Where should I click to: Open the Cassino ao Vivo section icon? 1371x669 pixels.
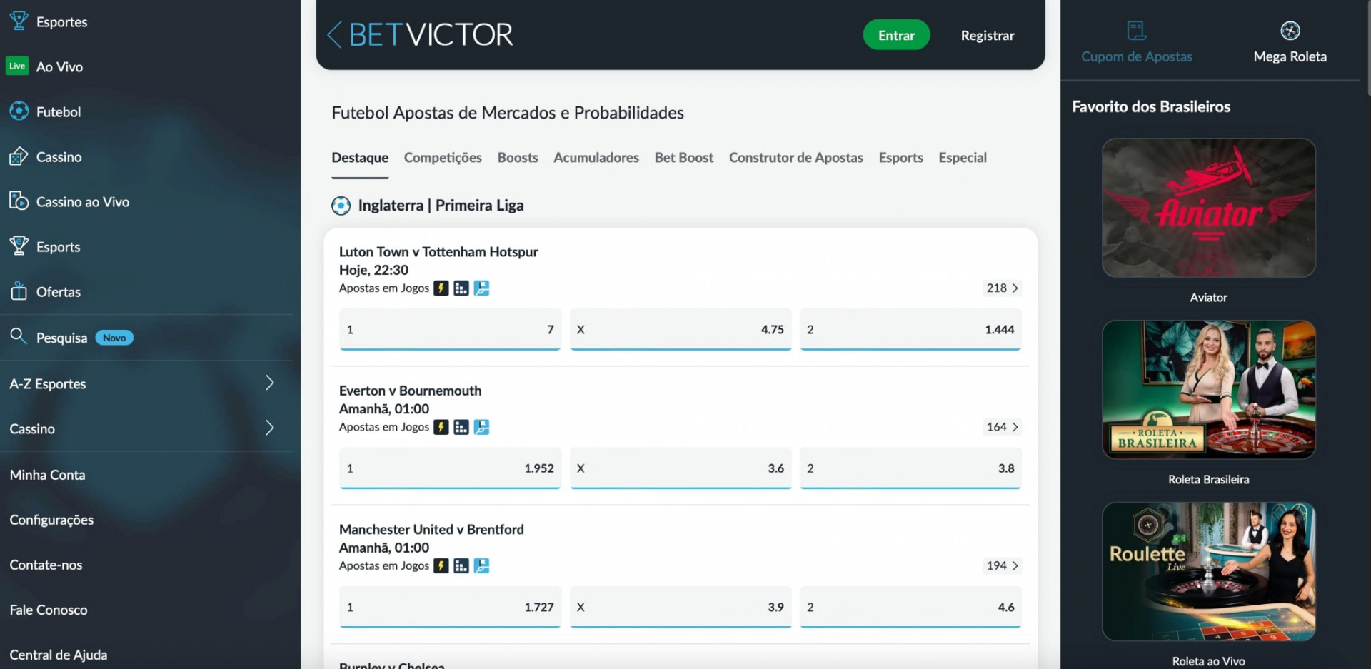pos(19,201)
